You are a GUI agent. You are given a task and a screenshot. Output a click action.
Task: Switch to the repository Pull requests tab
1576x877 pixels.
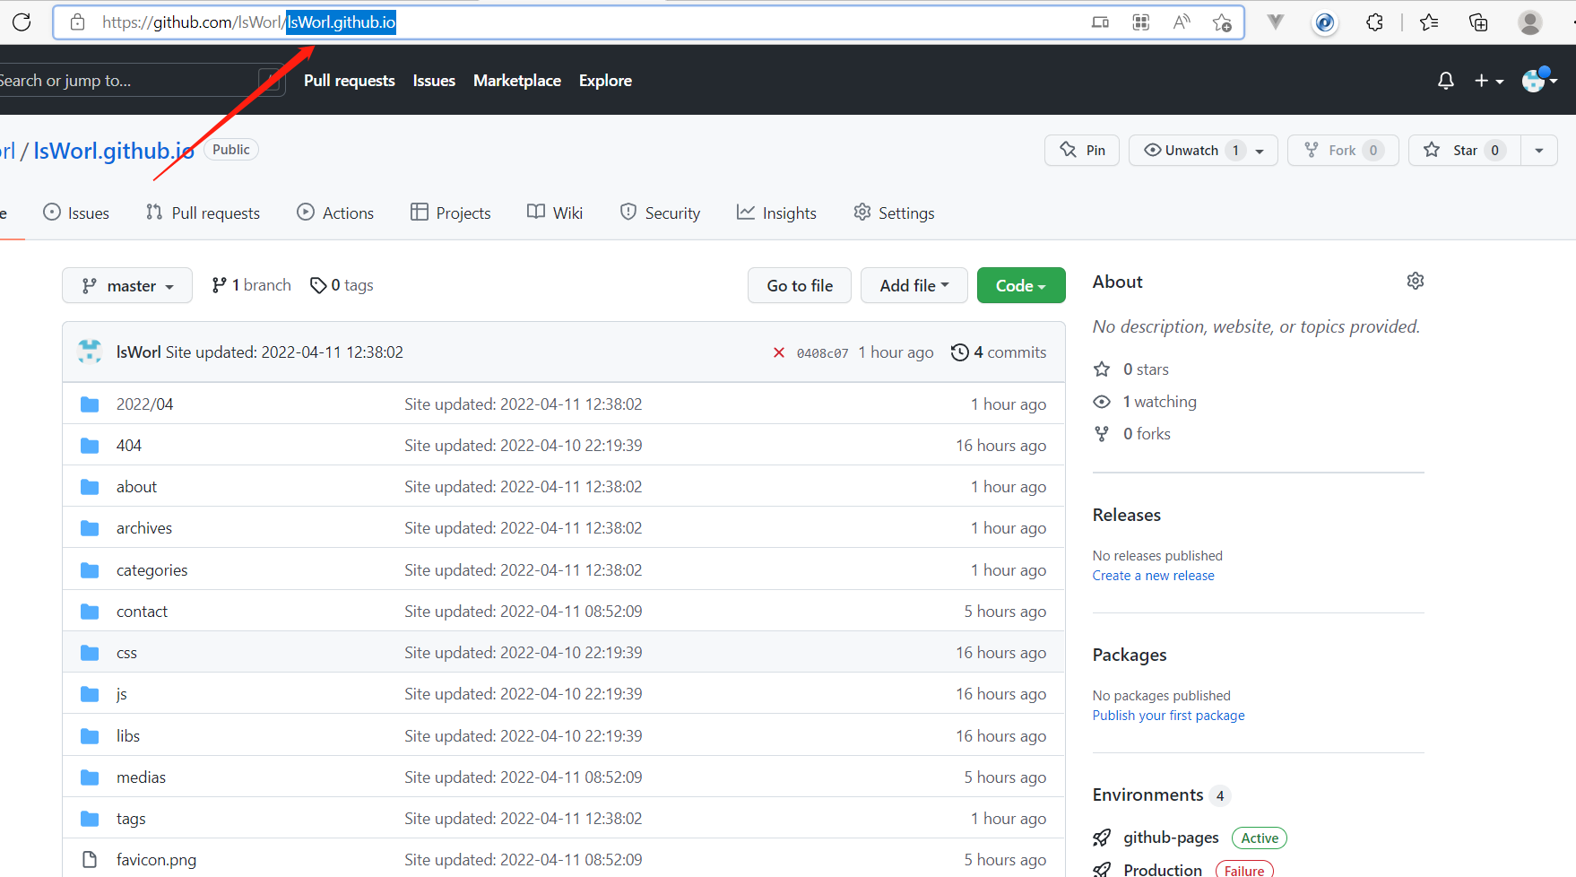click(x=203, y=213)
